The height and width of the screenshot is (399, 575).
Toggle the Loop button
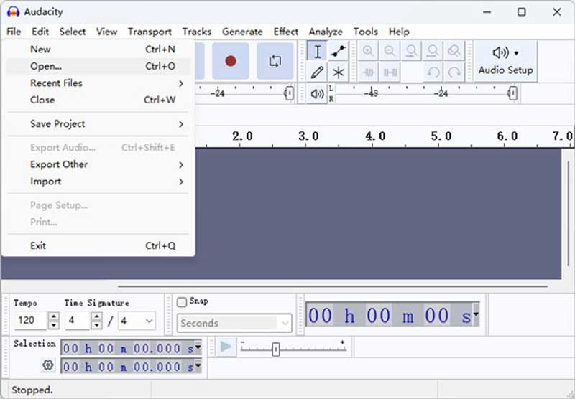click(x=275, y=61)
